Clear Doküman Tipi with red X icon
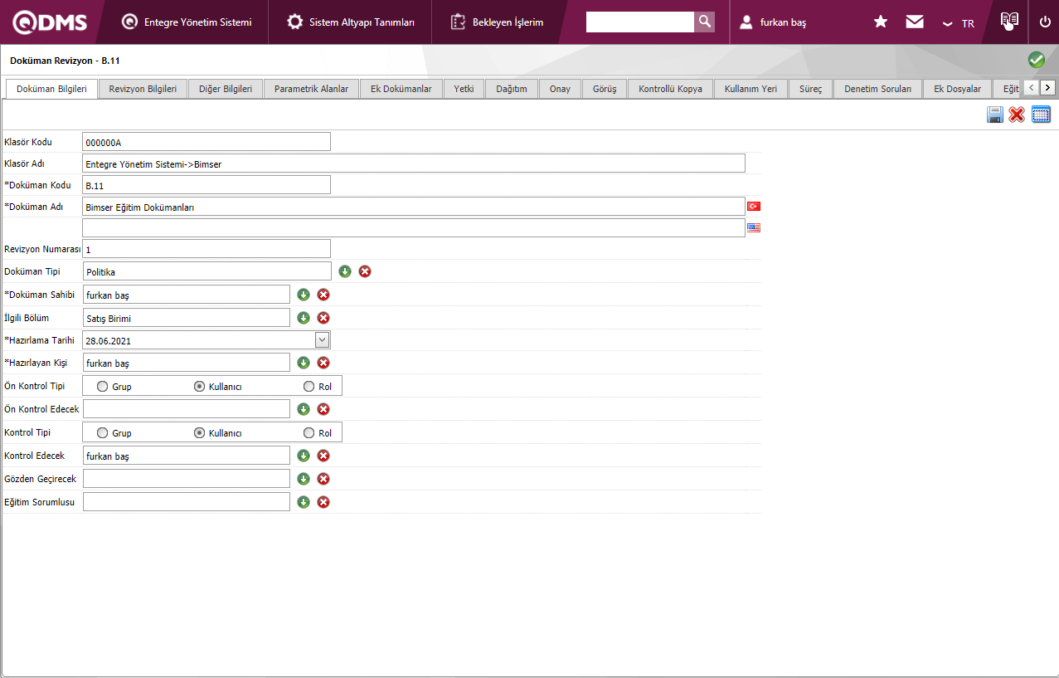 [x=365, y=271]
